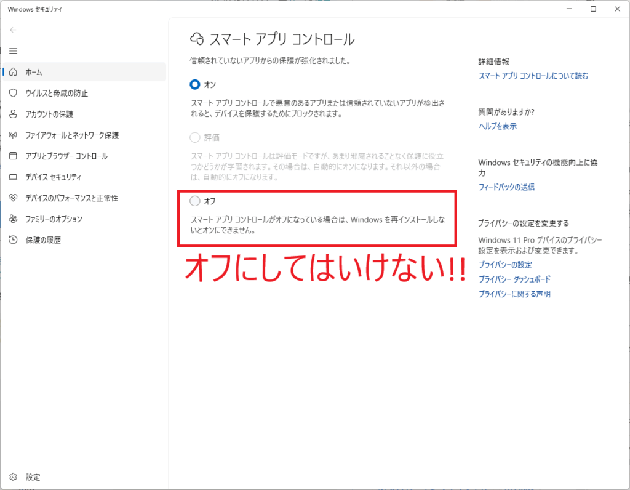Open ファミリーのオプション via the people icon

coord(13,219)
